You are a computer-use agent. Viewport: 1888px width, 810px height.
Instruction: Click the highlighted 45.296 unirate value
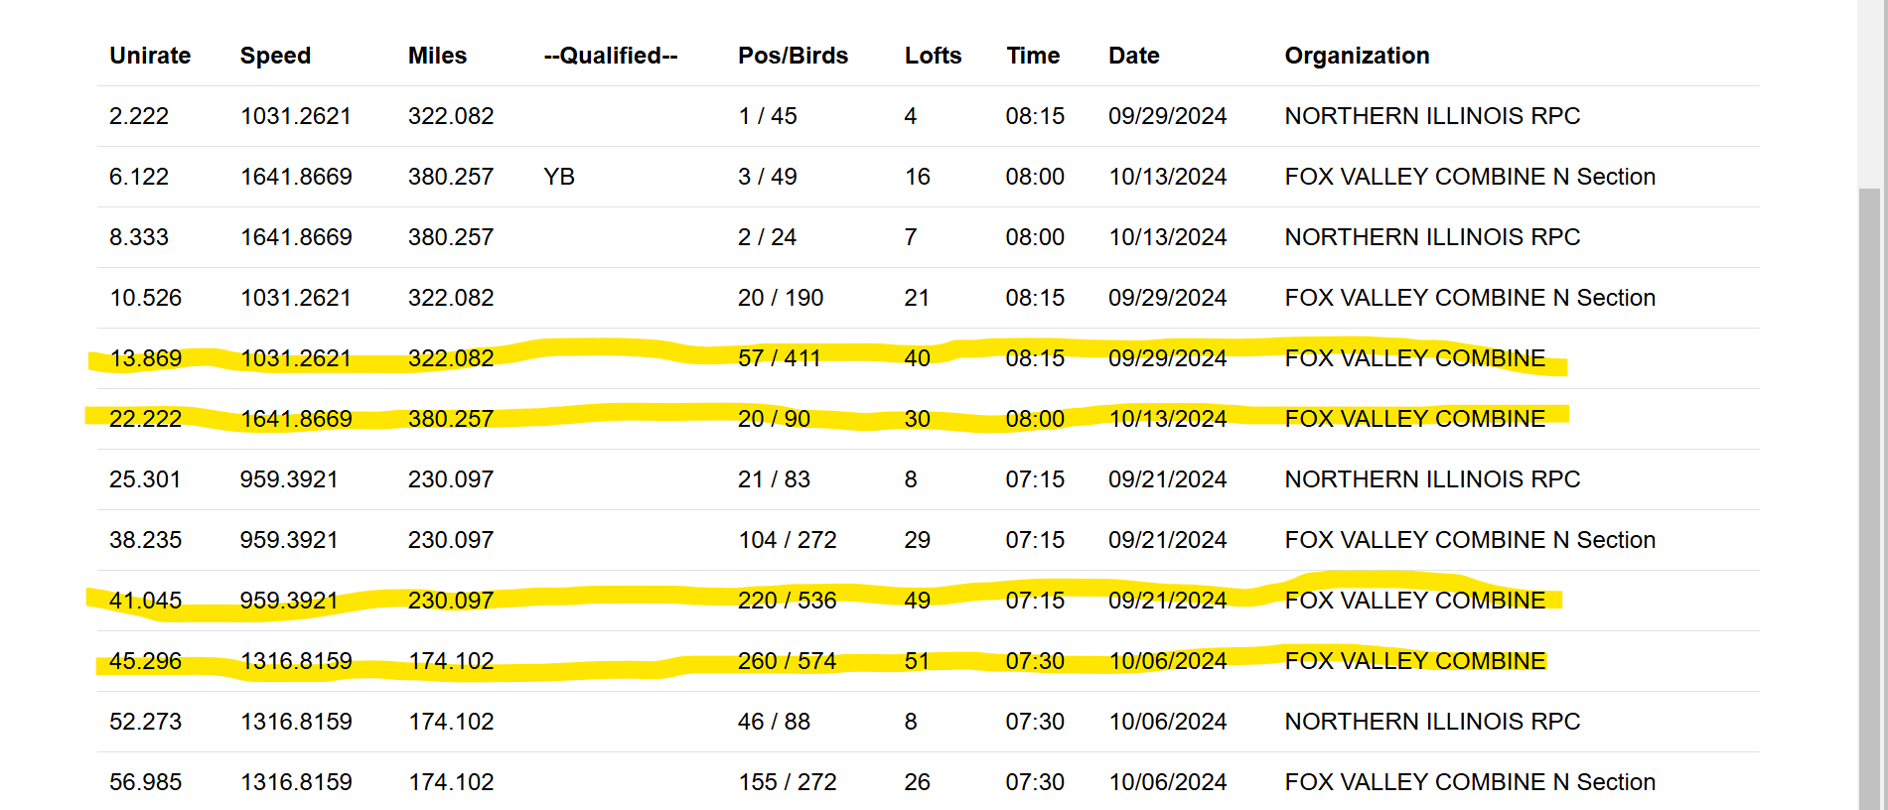[145, 661]
